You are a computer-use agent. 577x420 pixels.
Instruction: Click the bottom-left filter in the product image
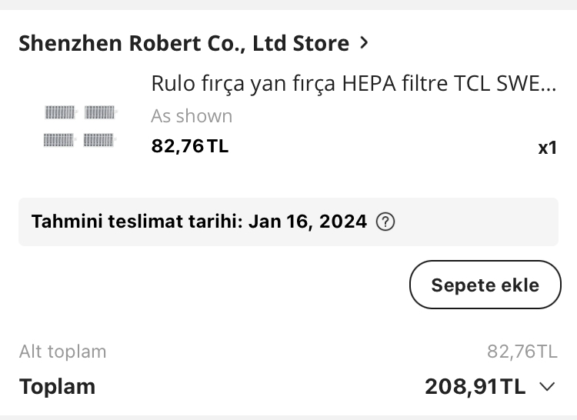(59, 140)
